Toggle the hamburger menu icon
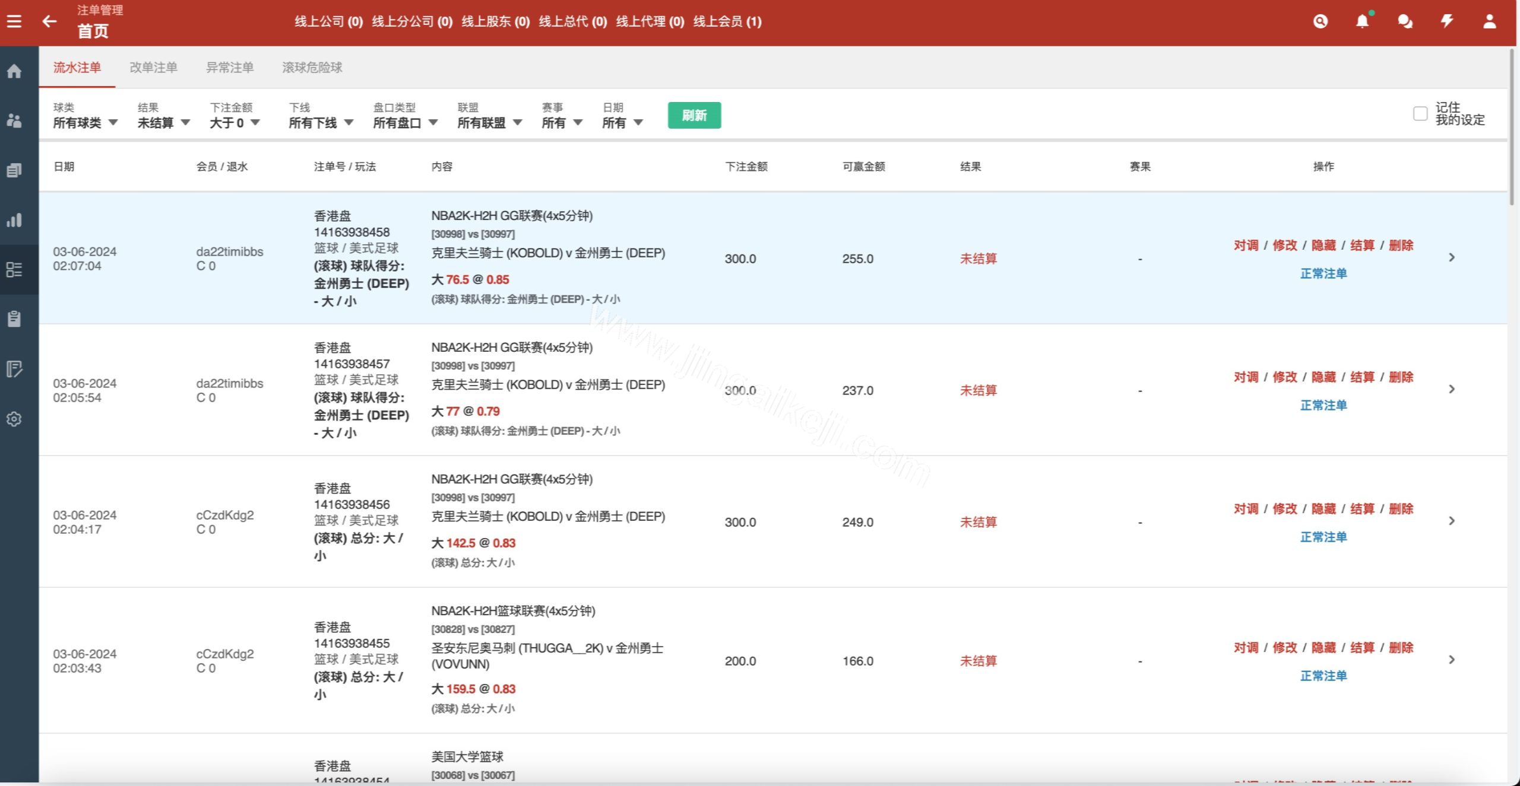Viewport: 1520px width, 786px height. pos(15,21)
